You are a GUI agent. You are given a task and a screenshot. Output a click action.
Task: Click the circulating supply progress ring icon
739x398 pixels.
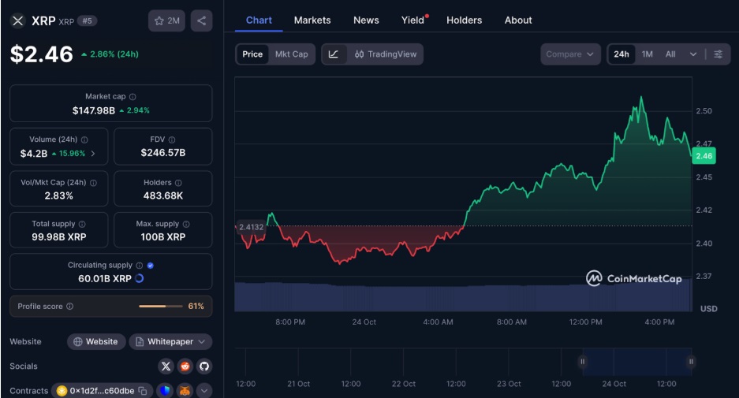pyautogui.click(x=139, y=278)
